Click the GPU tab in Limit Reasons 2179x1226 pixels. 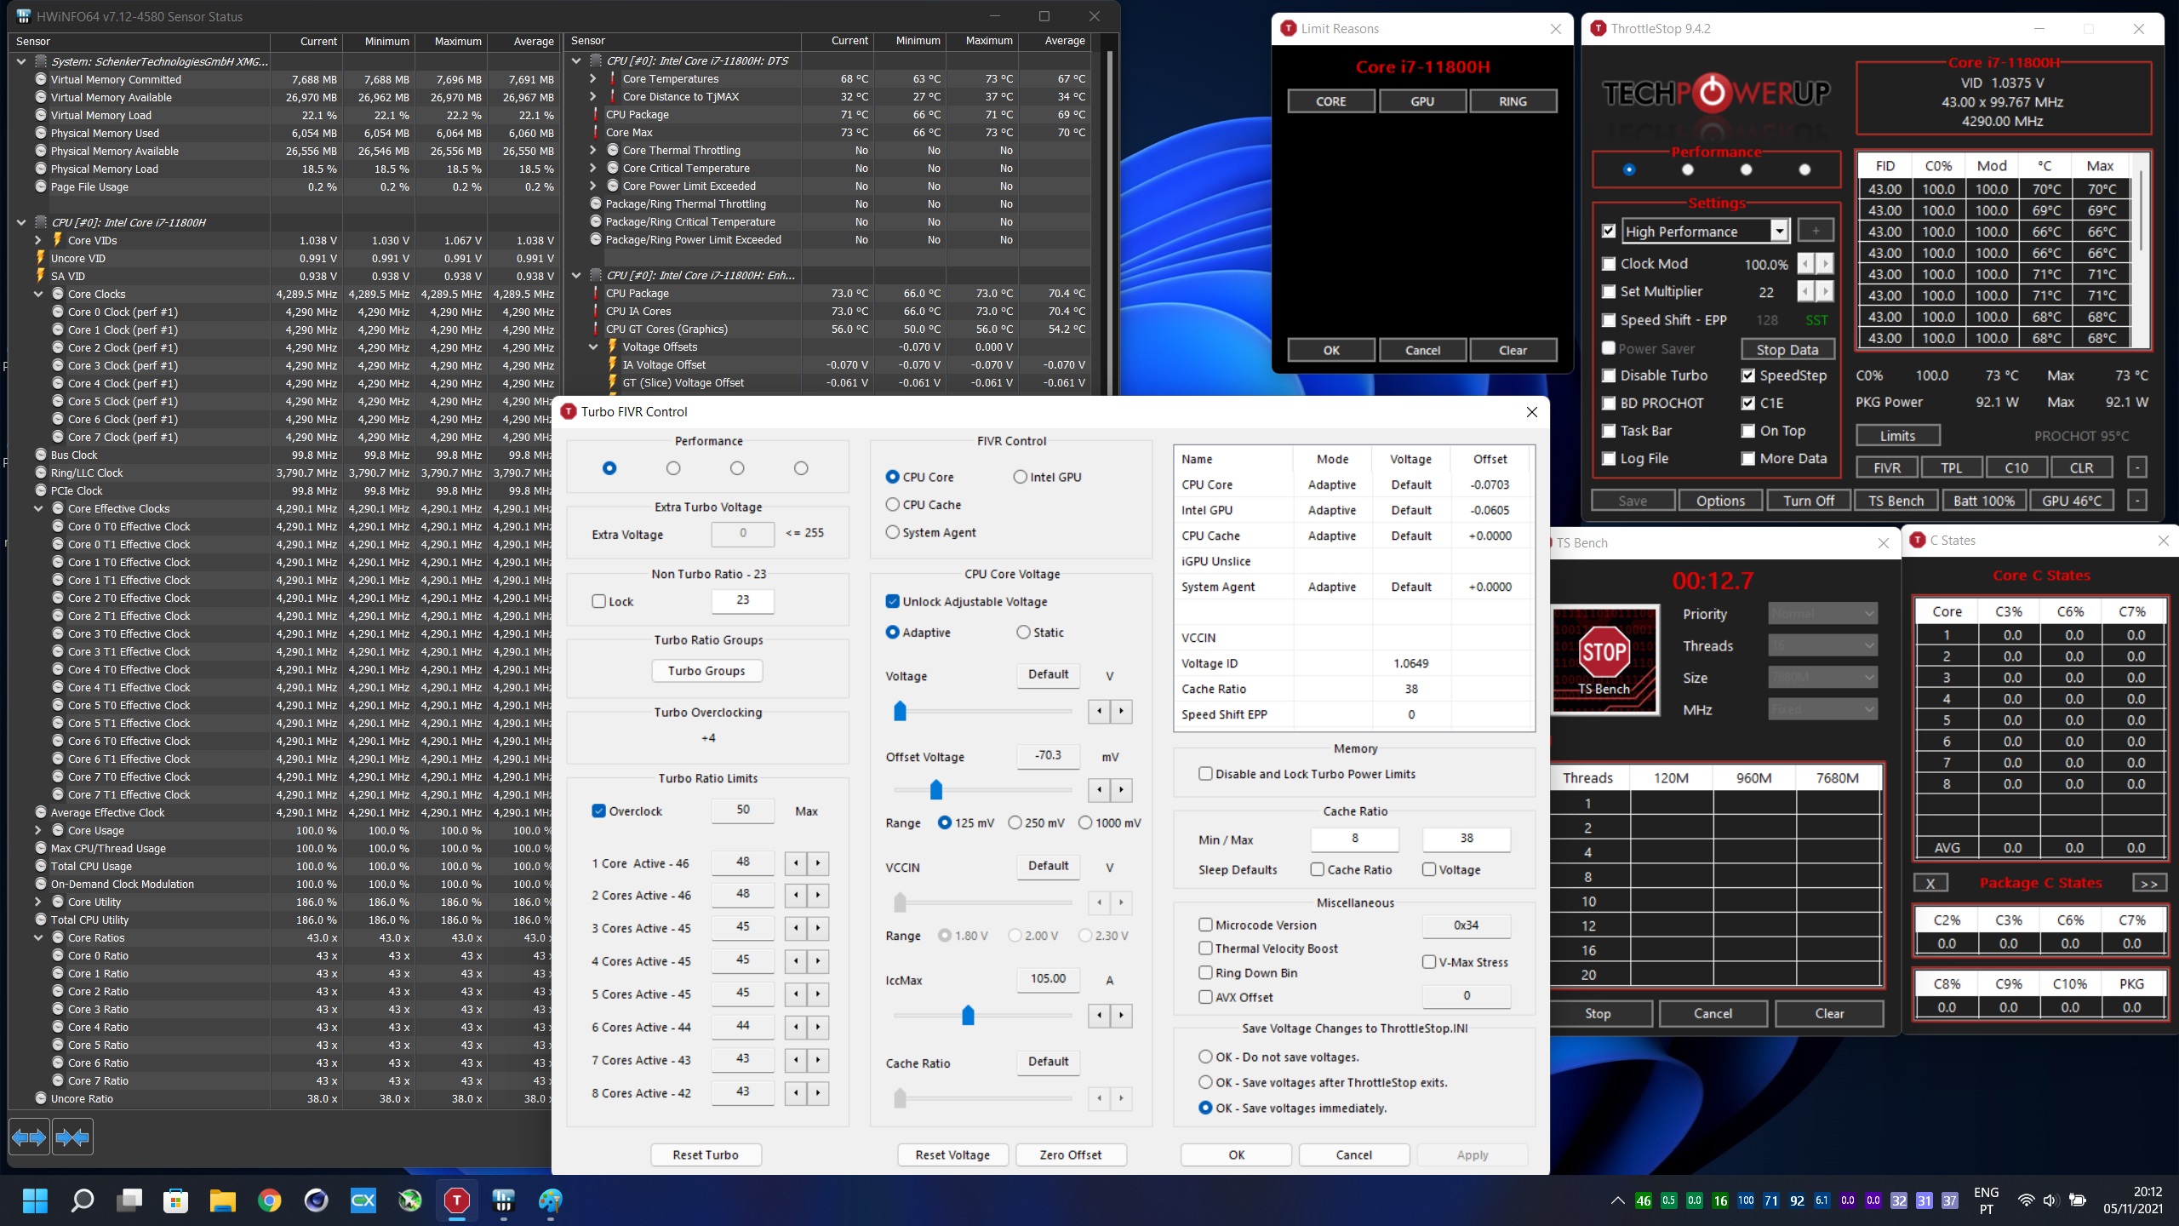point(1421,101)
